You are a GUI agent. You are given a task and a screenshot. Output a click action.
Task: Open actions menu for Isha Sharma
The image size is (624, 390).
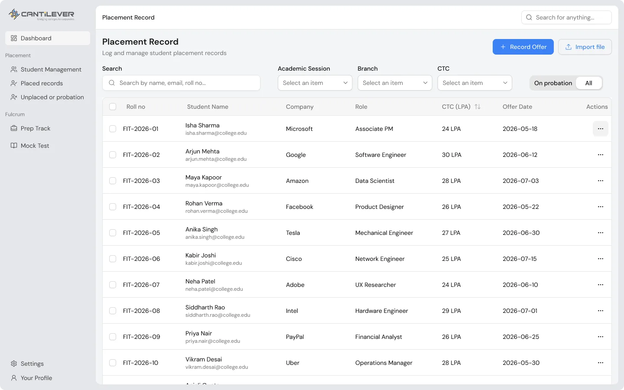click(x=601, y=129)
